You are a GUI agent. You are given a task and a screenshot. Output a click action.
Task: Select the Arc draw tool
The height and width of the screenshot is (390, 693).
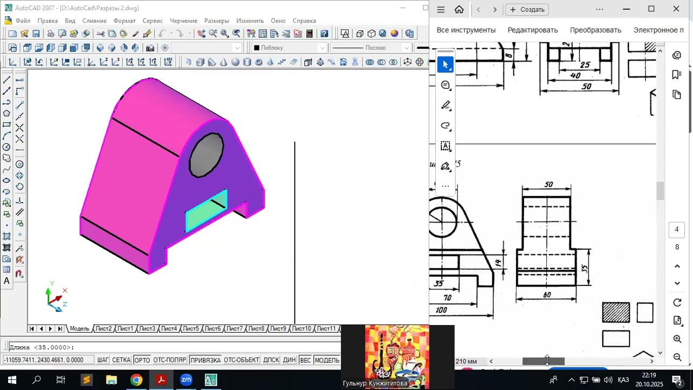(x=6, y=136)
